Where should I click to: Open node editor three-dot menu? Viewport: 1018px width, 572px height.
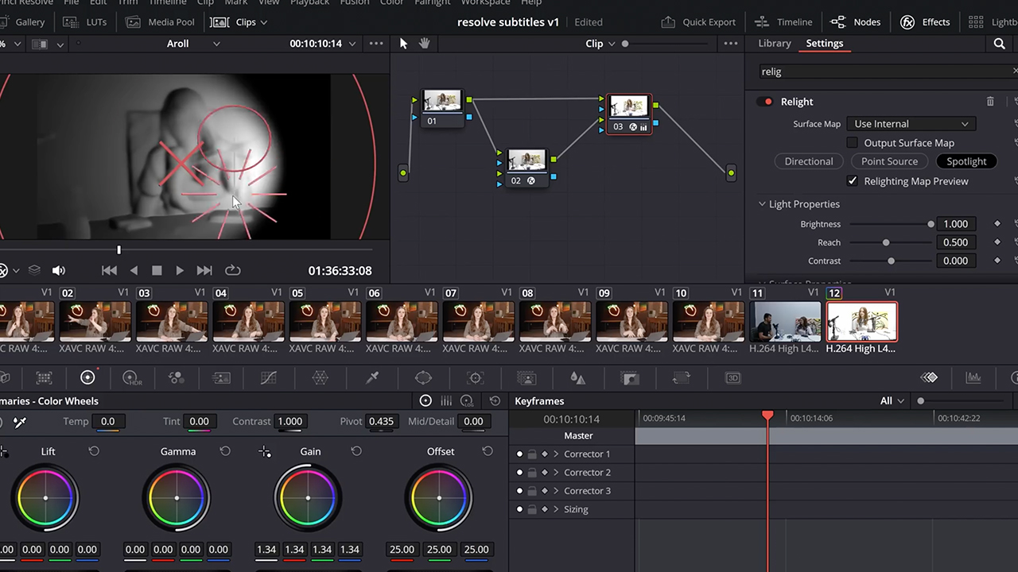[730, 44]
